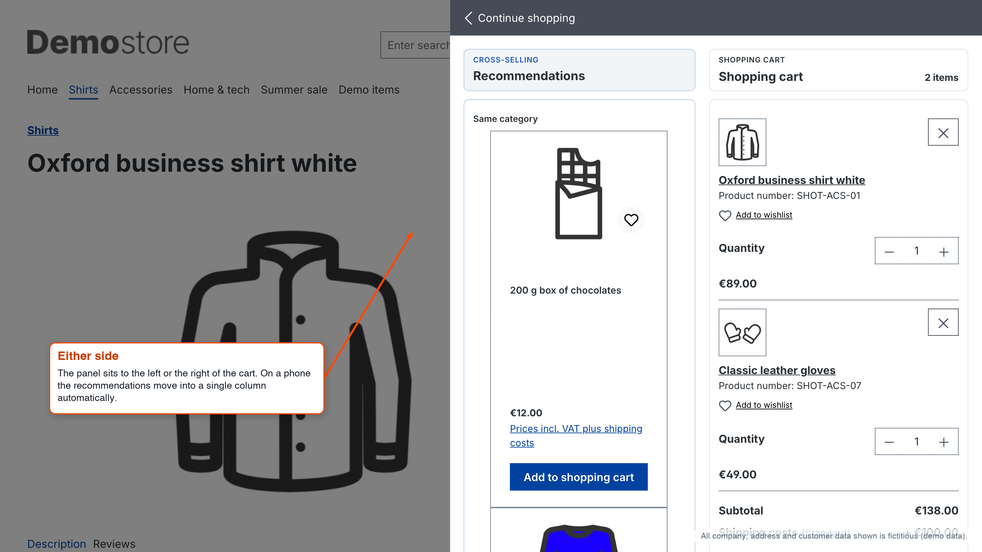Click the blue sweater product image
The image size is (982, 552).
click(578, 538)
